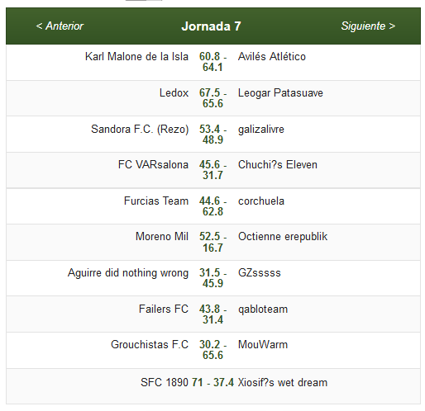Screen dimensions: 425x411
Task: Open the Avilés Atlético team
Action: coord(272,57)
